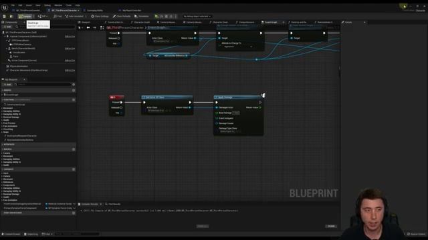Viewport: 428px width, 240px height.
Task: Click the Damaged Actor pin on Apply Damage
Action: (x=217, y=107)
